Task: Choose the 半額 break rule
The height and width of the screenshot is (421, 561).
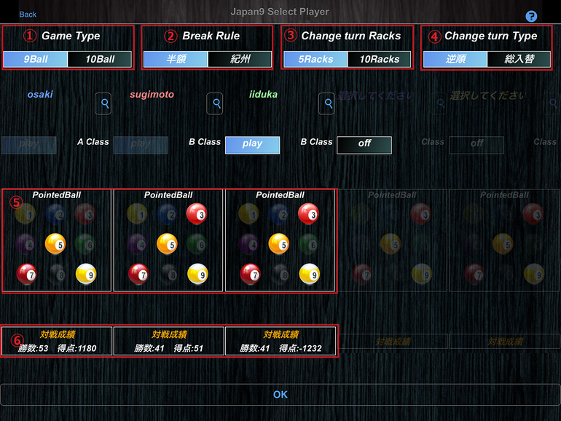Action: click(176, 59)
